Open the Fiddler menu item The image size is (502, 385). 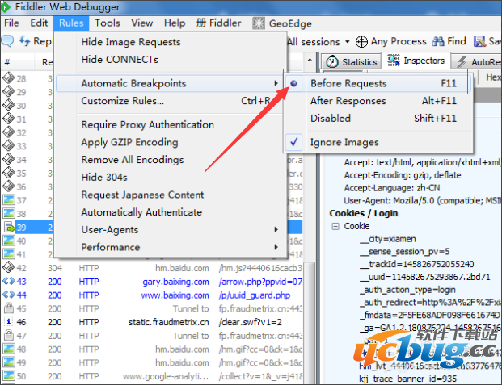(218, 23)
